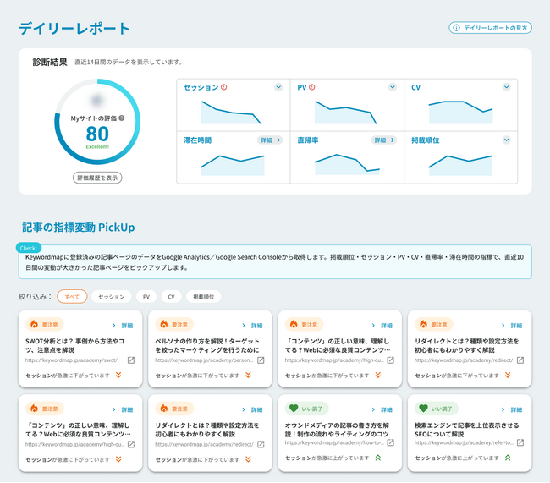Click the red warning icon beside セッション
Image resolution: width=550 pixels, height=483 pixels.
pos(223,87)
